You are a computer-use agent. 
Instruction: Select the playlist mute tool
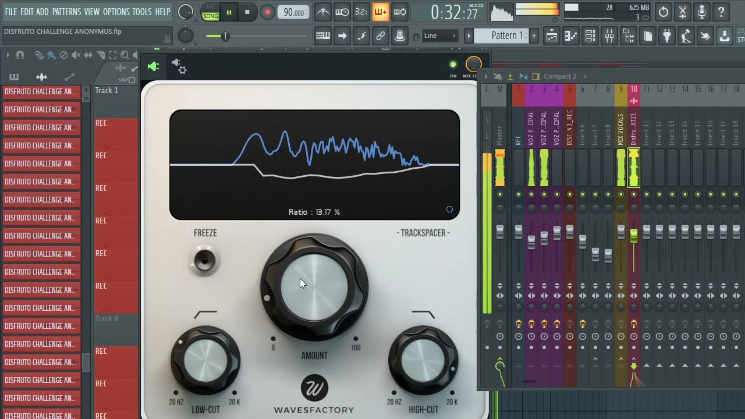76,55
